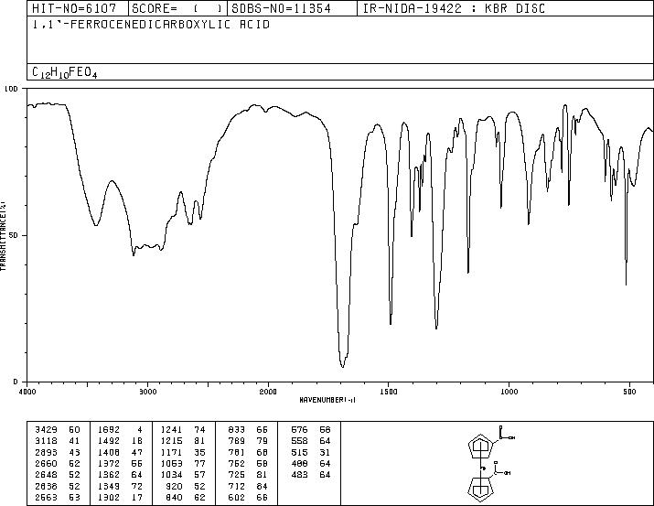The image size is (654, 506).
Task: Click the 2000 wavenumber axis label
Action: click(x=268, y=392)
